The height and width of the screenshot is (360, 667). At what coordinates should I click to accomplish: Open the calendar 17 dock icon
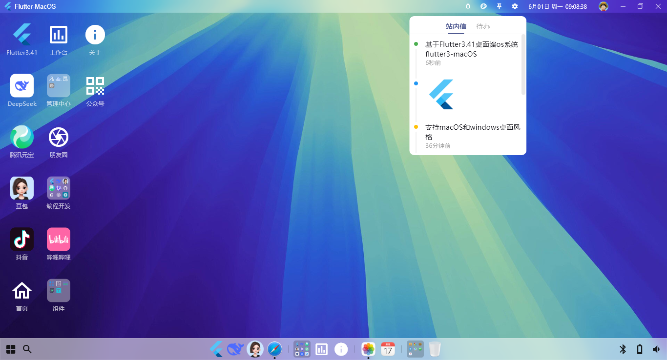[x=388, y=349]
